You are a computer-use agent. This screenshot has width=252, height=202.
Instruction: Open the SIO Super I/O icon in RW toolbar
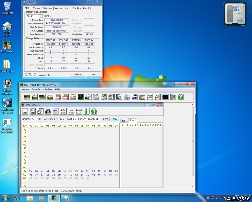coord(73,97)
